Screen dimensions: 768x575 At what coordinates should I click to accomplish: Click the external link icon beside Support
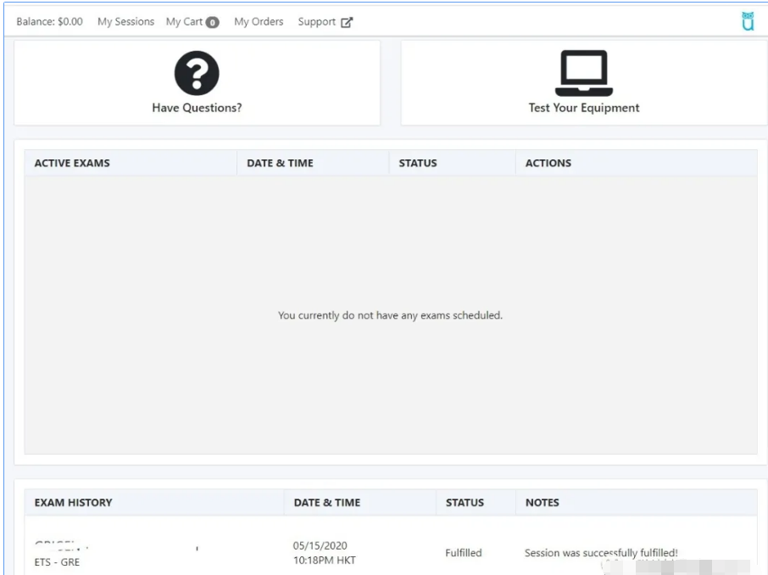pyautogui.click(x=347, y=22)
